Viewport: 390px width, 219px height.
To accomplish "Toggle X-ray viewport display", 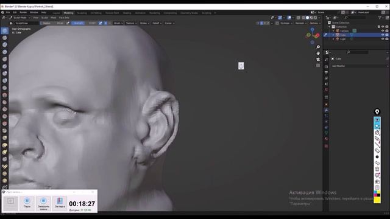I will 299,18.
